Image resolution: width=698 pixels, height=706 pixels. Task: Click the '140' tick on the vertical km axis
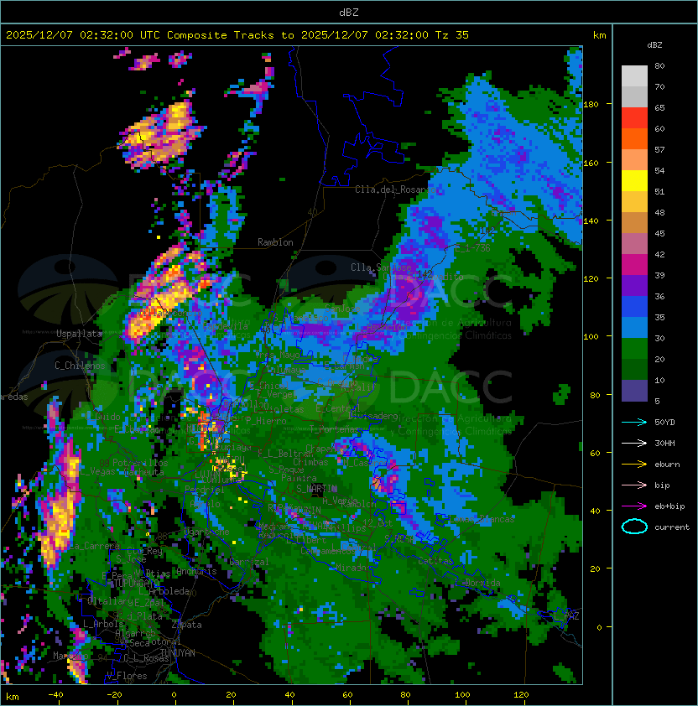(591, 221)
